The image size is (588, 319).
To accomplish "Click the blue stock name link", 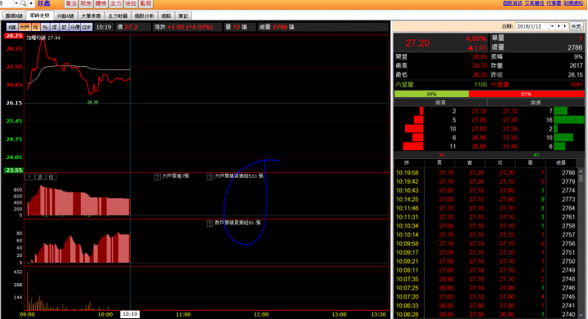I will 43,3.
